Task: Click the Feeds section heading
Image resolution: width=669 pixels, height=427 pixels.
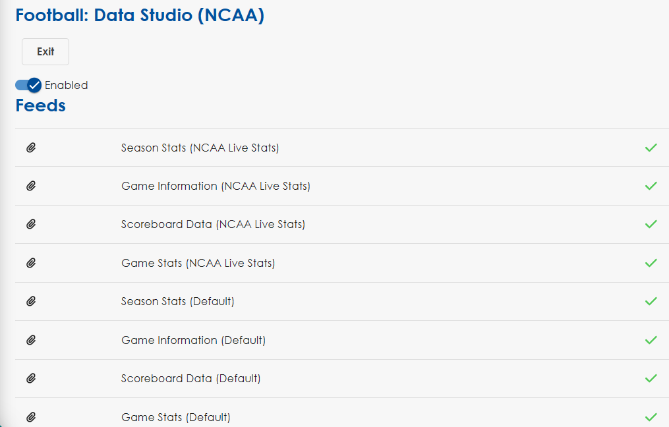Action: pyautogui.click(x=40, y=105)
